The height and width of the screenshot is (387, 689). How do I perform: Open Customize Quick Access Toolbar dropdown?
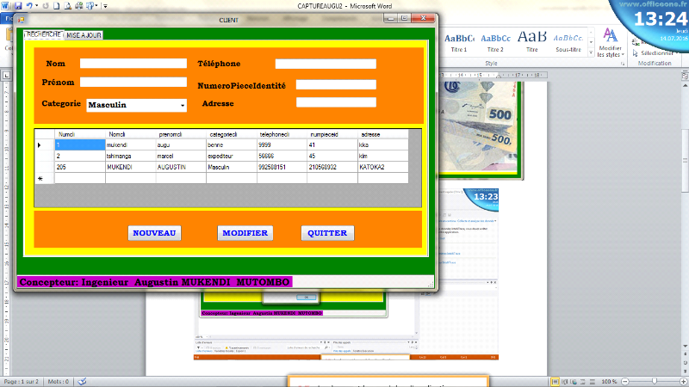(105, 6)
